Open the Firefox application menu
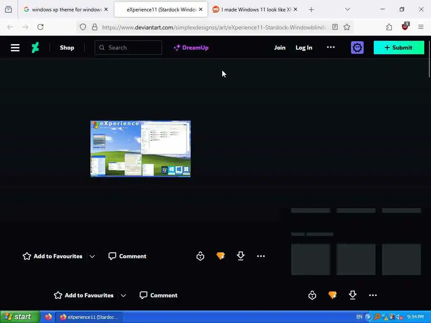This screenshot has height=323, width=431. point(421,27)
